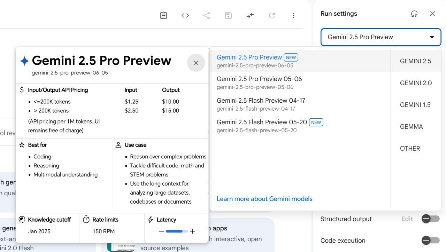Select Gemini 2.5 Flash Preview 05-20 model

[x=300, y=126]
